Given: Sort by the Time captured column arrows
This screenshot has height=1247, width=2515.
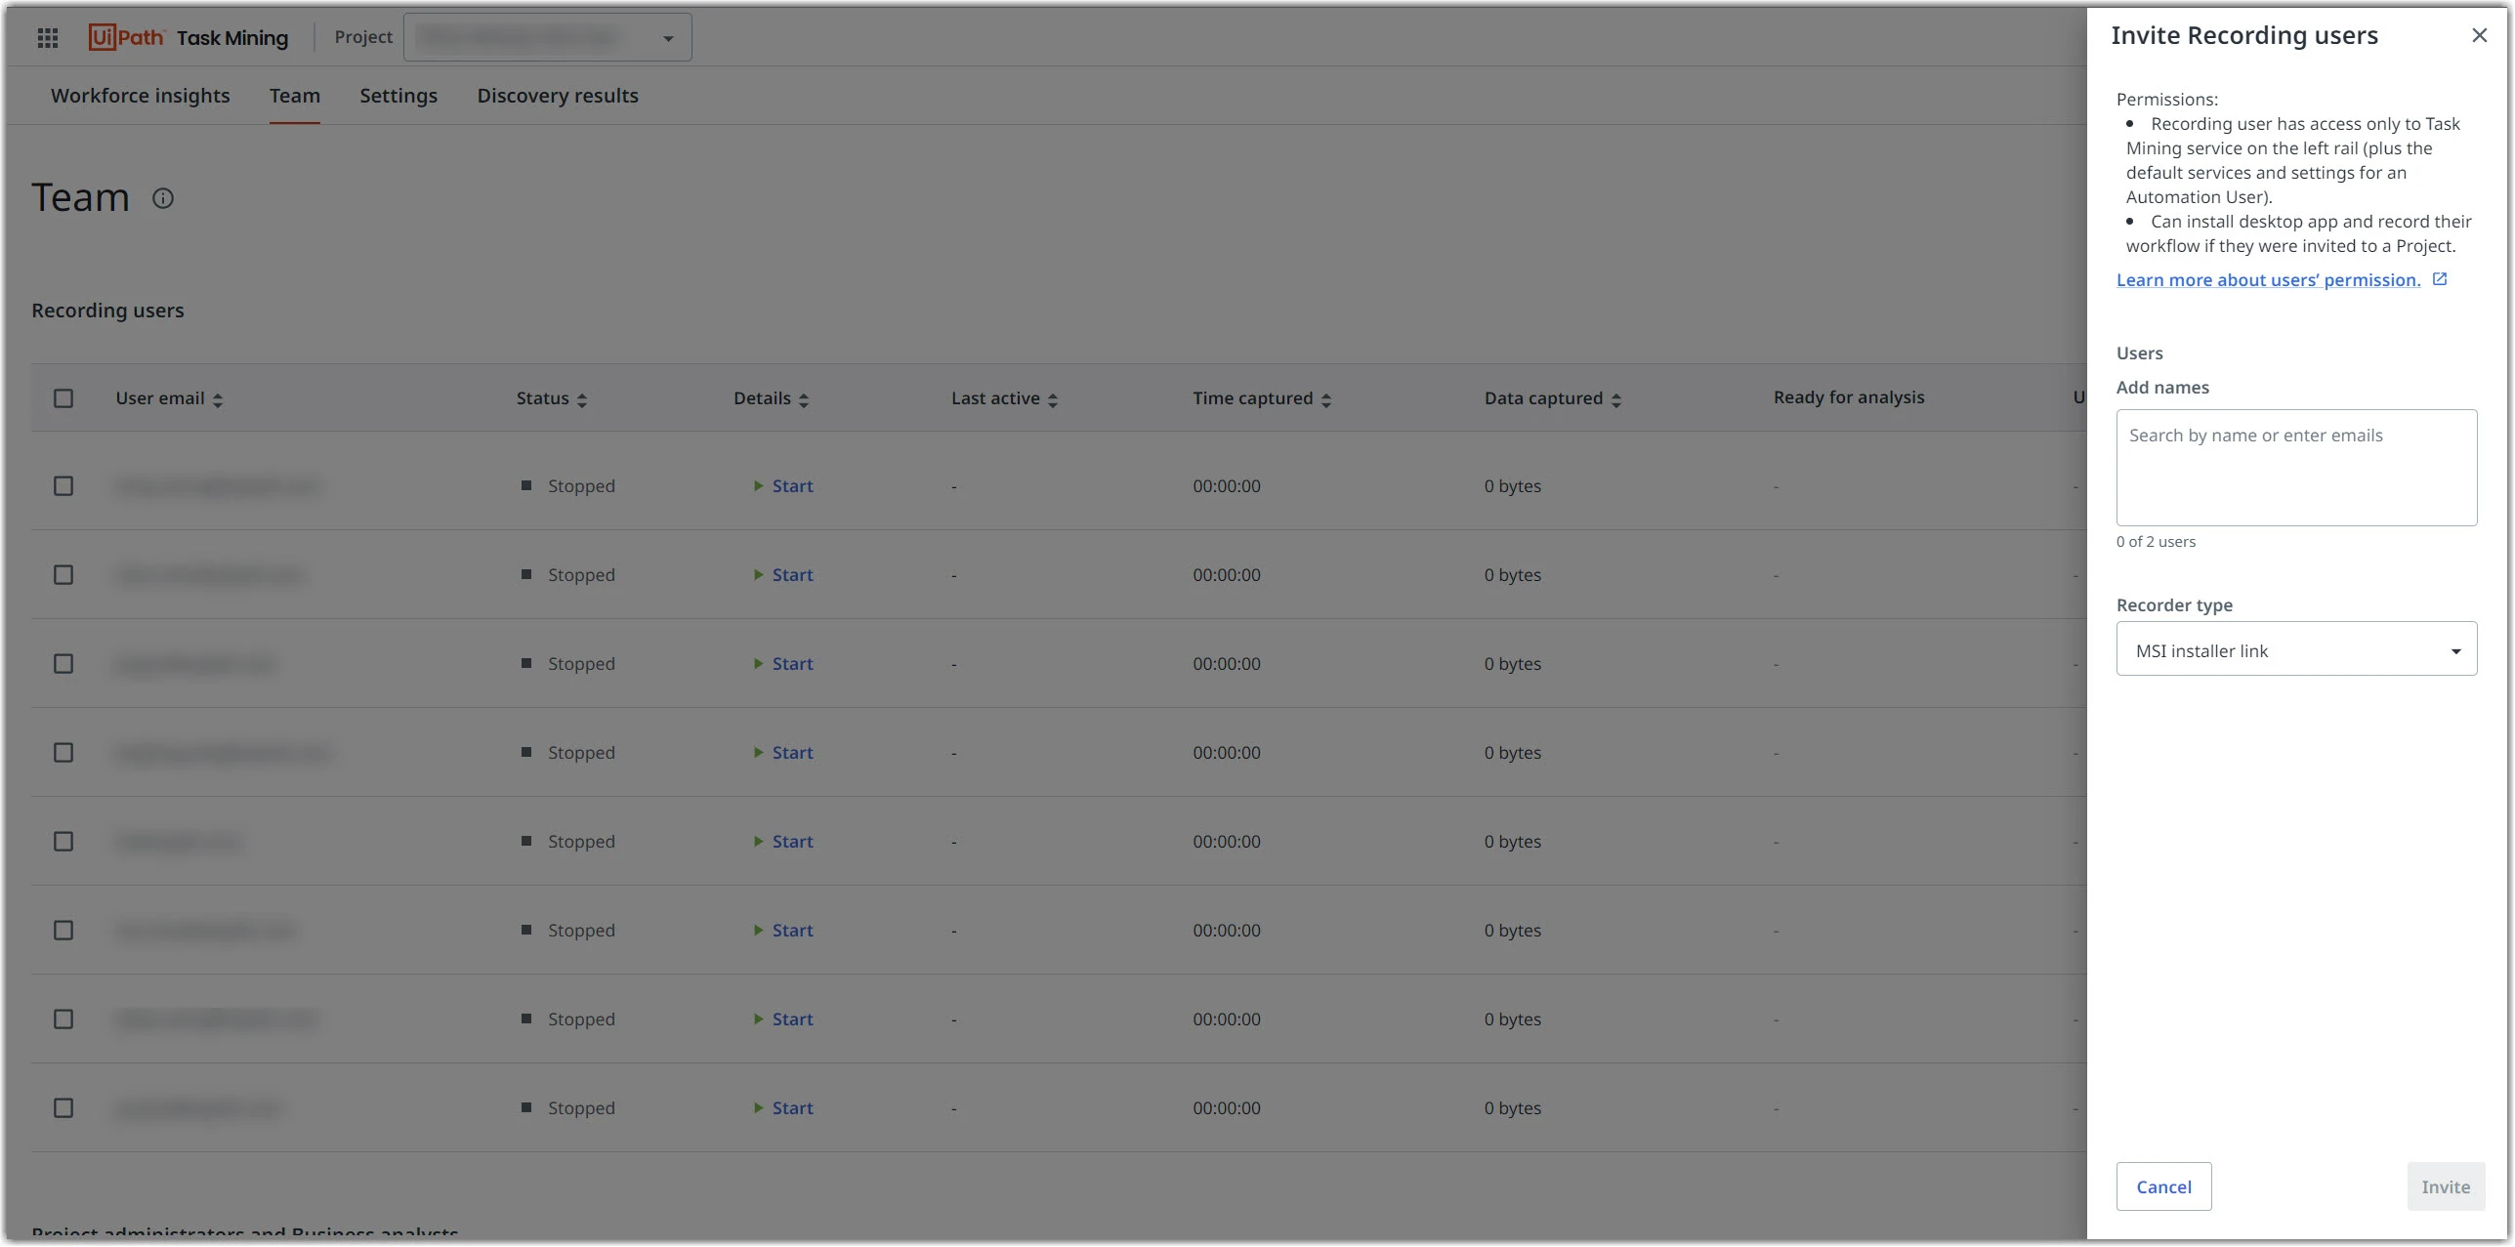Looking at the screenshot, I should pyautogui.click(x=1326, y=399).
